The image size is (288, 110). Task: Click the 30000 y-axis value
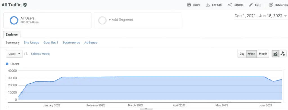[x=13, y=78]
